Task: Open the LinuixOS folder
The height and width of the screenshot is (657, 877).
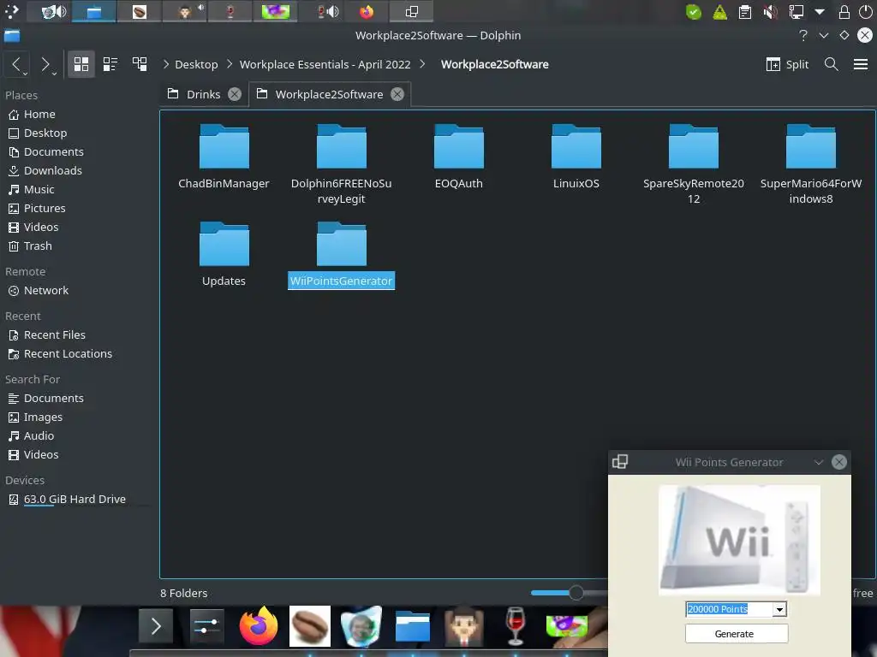Action: (576, 157)
